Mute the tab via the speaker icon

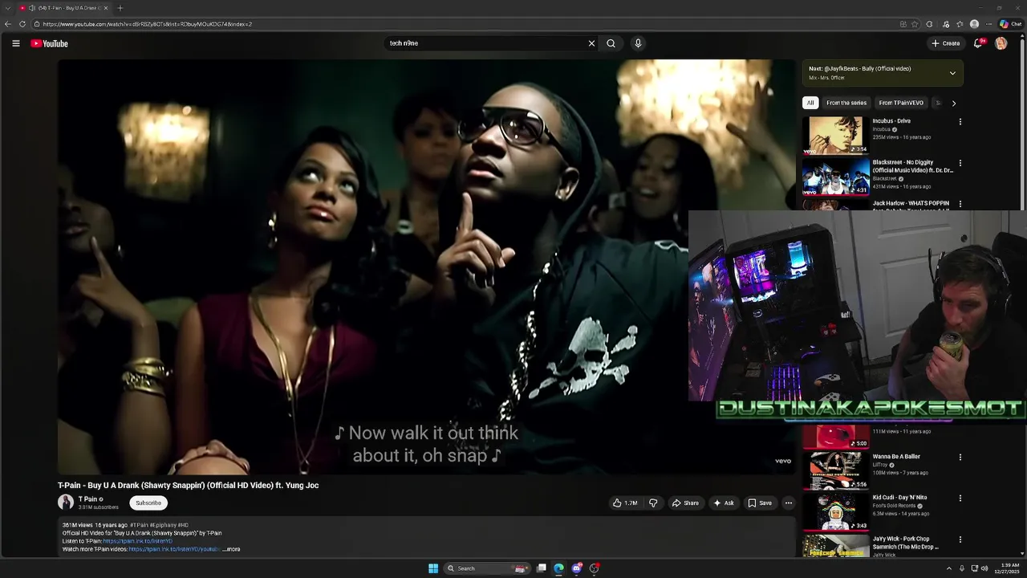[32, 8]
